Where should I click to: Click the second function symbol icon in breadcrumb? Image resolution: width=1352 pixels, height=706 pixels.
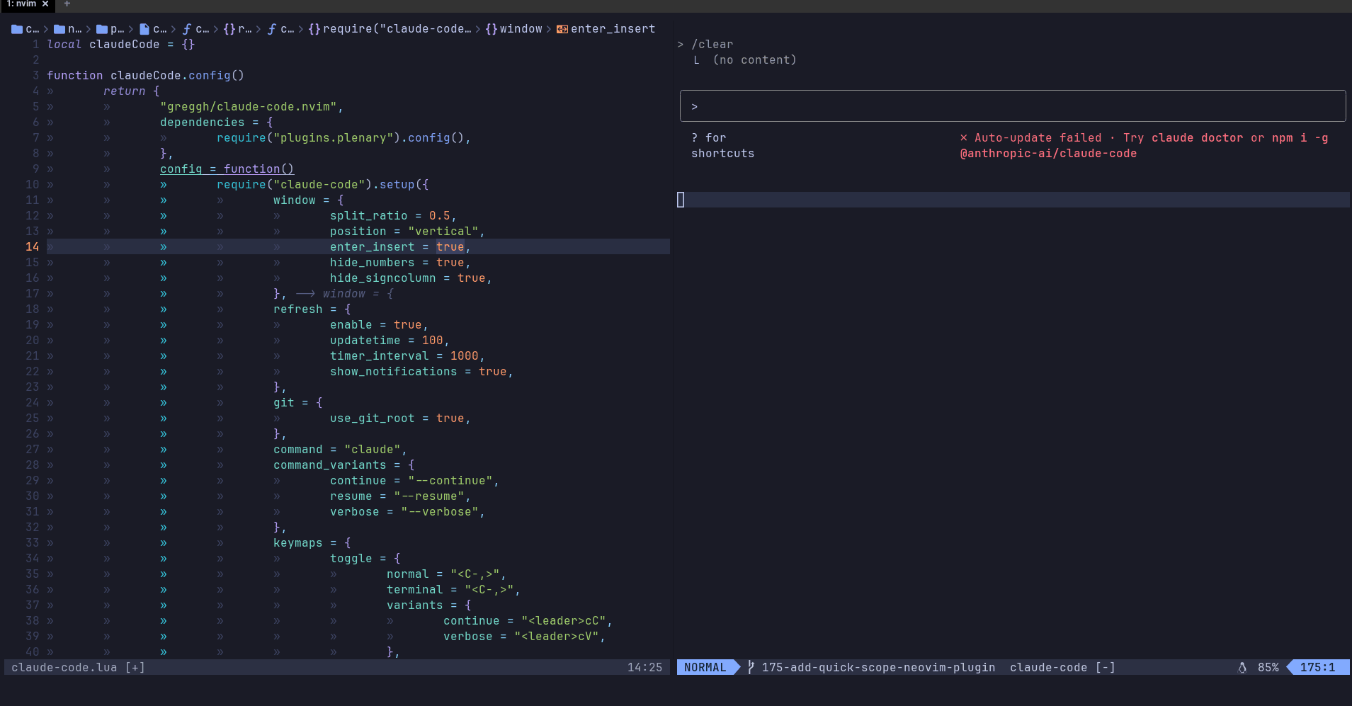coord(272,29)
